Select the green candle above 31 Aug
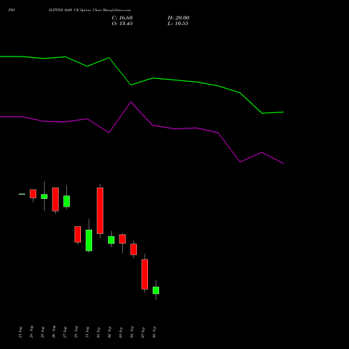Image resolution: width=349 pixels, height=349 pixels. (89, 240)
